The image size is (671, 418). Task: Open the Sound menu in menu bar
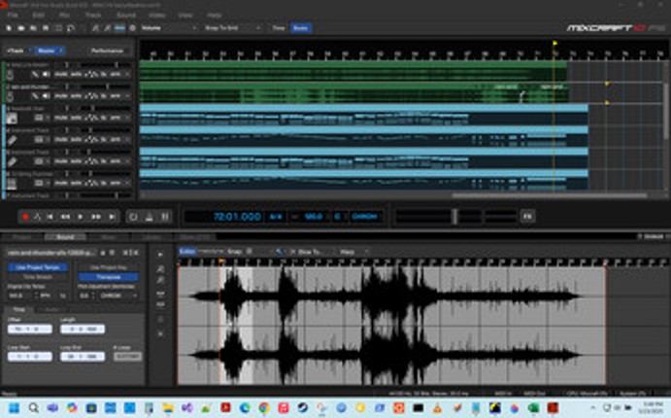(x=125, y=16)
